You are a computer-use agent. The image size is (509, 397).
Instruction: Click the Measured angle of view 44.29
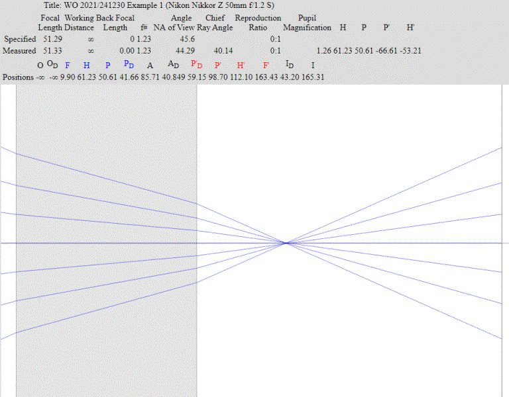pos(186,51)
